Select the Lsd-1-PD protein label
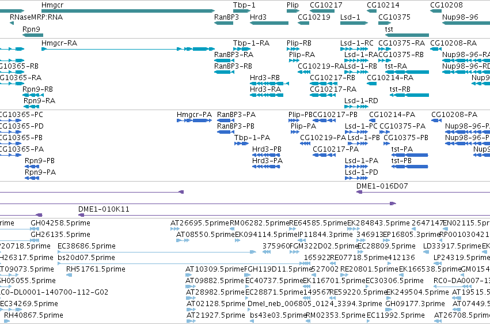 pyautogui.click(x=362, y=172)
